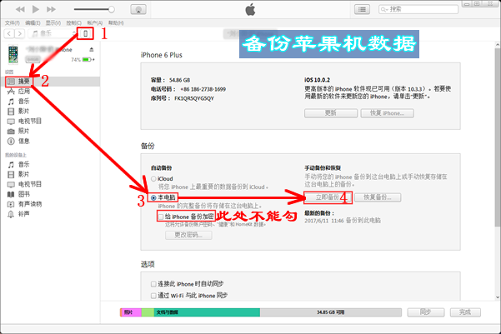The image size is (501, 334).
Task: Click the scrollbar up arrow
Action: click(498, 44)
